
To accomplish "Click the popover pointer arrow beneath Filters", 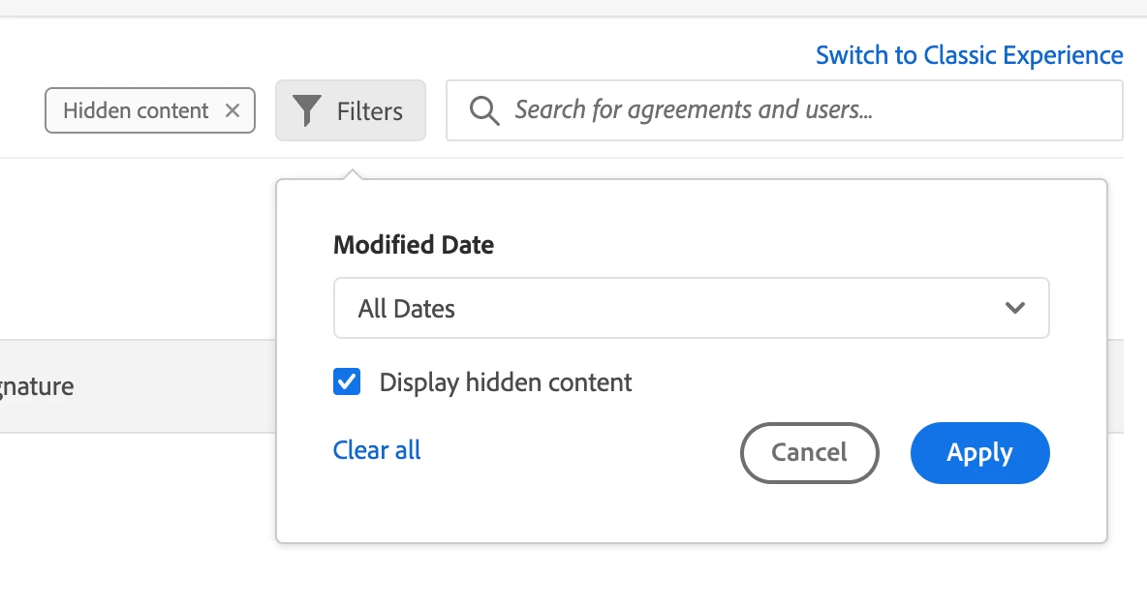I will (354, 174).
